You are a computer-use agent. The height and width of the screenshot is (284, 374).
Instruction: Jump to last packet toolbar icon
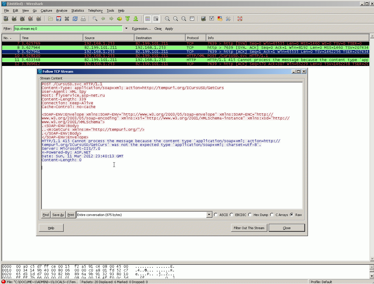pyautogui.click(x=136, y=19)
